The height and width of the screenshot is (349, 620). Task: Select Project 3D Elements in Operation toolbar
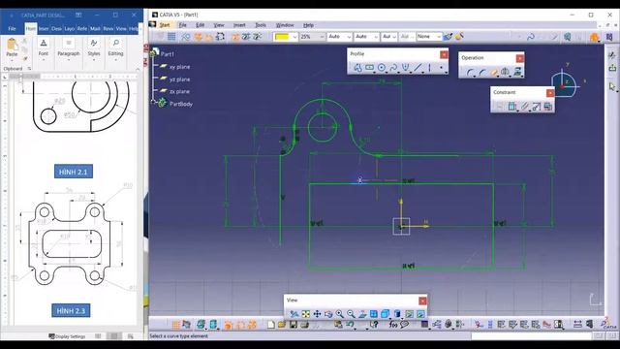coord(517,73)
